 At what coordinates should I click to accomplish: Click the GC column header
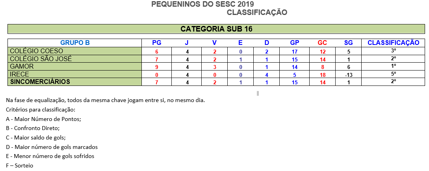coord(322,43)
